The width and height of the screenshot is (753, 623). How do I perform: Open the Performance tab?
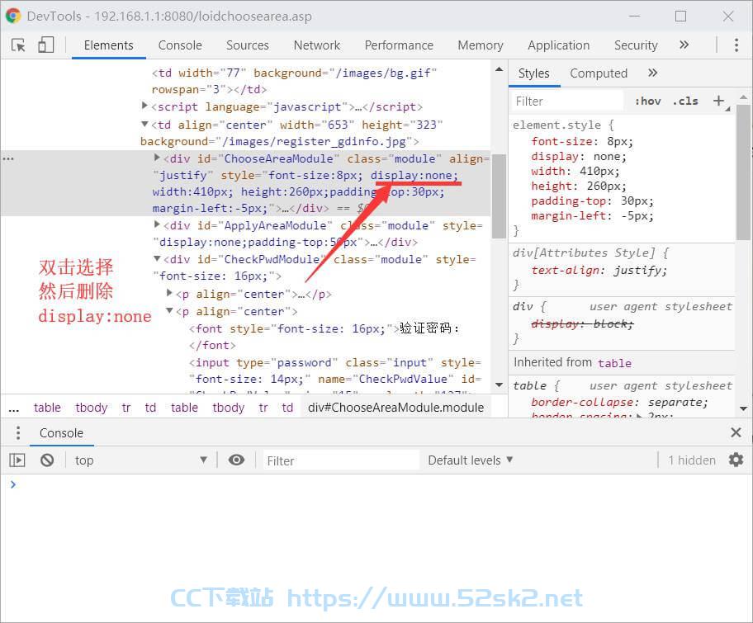point(399,45)
